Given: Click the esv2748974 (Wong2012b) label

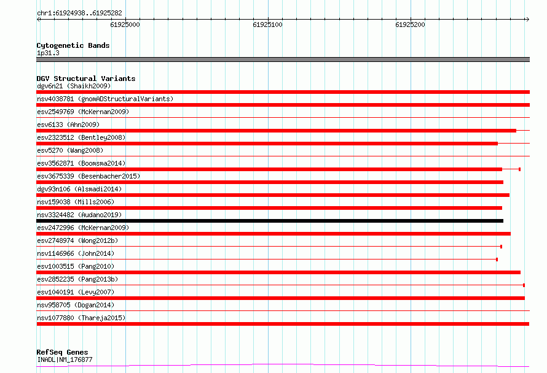Looking at the screenshot, I should (x=77, y=240).
